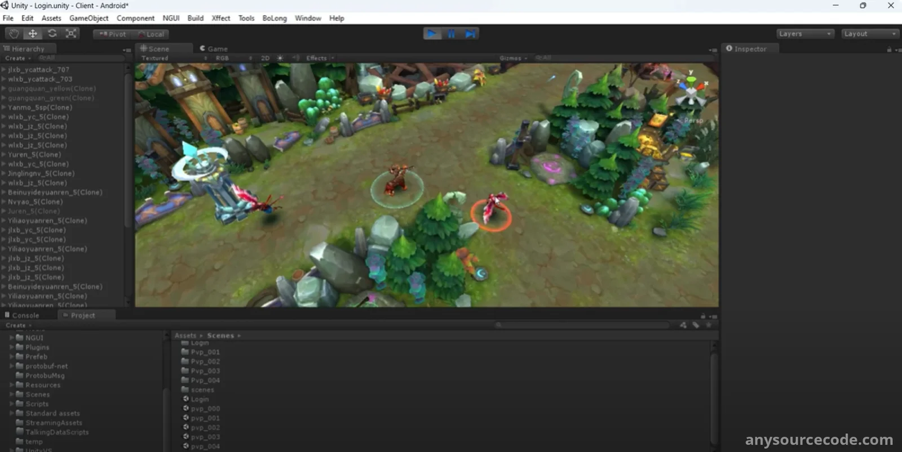Click the scene orientation gizmo
The width and height of the screenshot is (902, 452).
(x=691, y=92)
